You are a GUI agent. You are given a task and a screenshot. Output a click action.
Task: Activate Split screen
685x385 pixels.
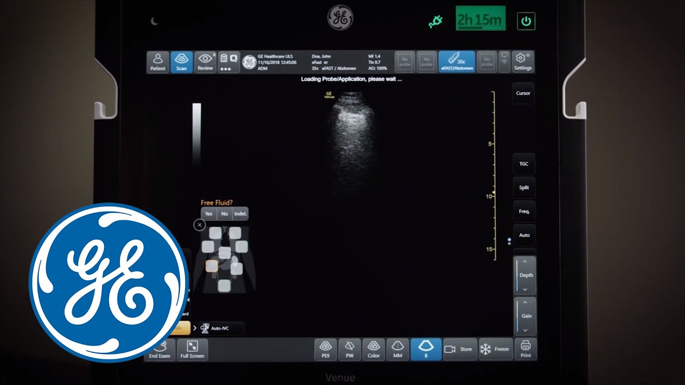pyautogui.click(x=524, y=188)
